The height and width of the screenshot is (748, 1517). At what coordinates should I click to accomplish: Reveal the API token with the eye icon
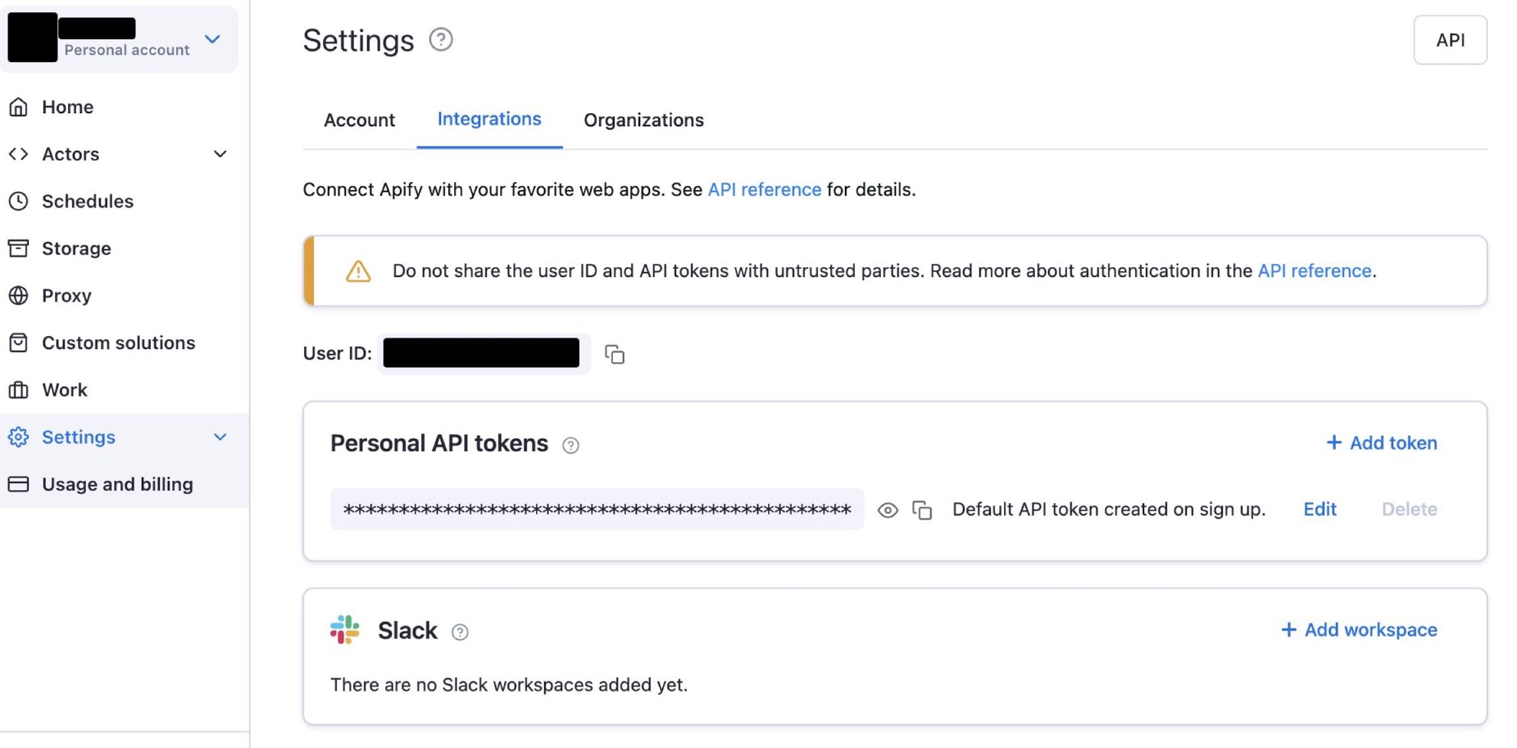[x=888, y=510]
